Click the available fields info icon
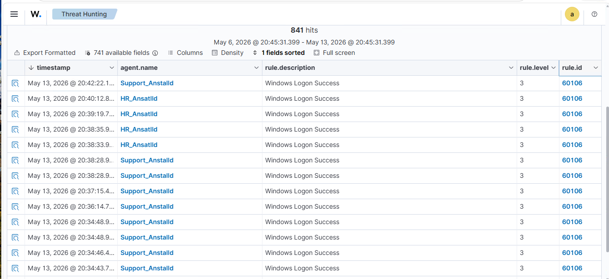Image resolution: width=609 pixels, height=279 pixels. [x=155, y=53]
